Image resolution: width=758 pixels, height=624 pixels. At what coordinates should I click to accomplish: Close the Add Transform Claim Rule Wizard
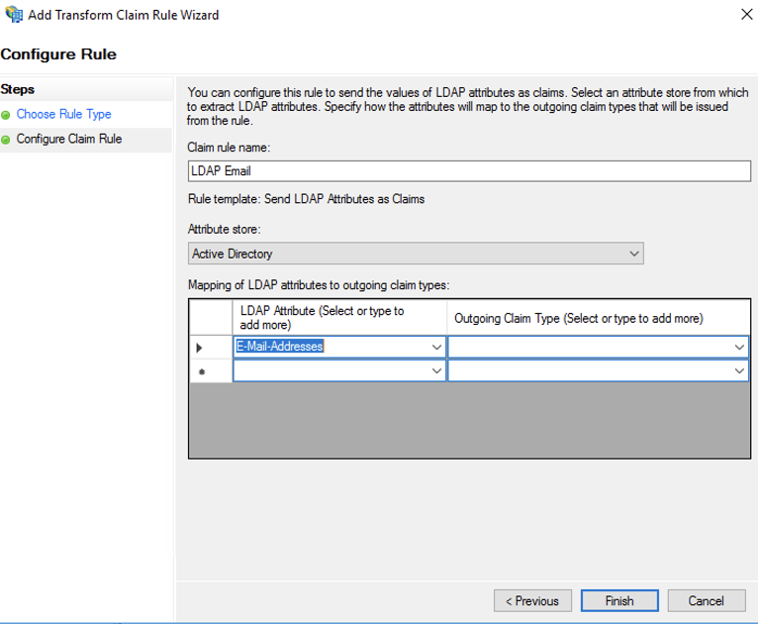(746, 15)
